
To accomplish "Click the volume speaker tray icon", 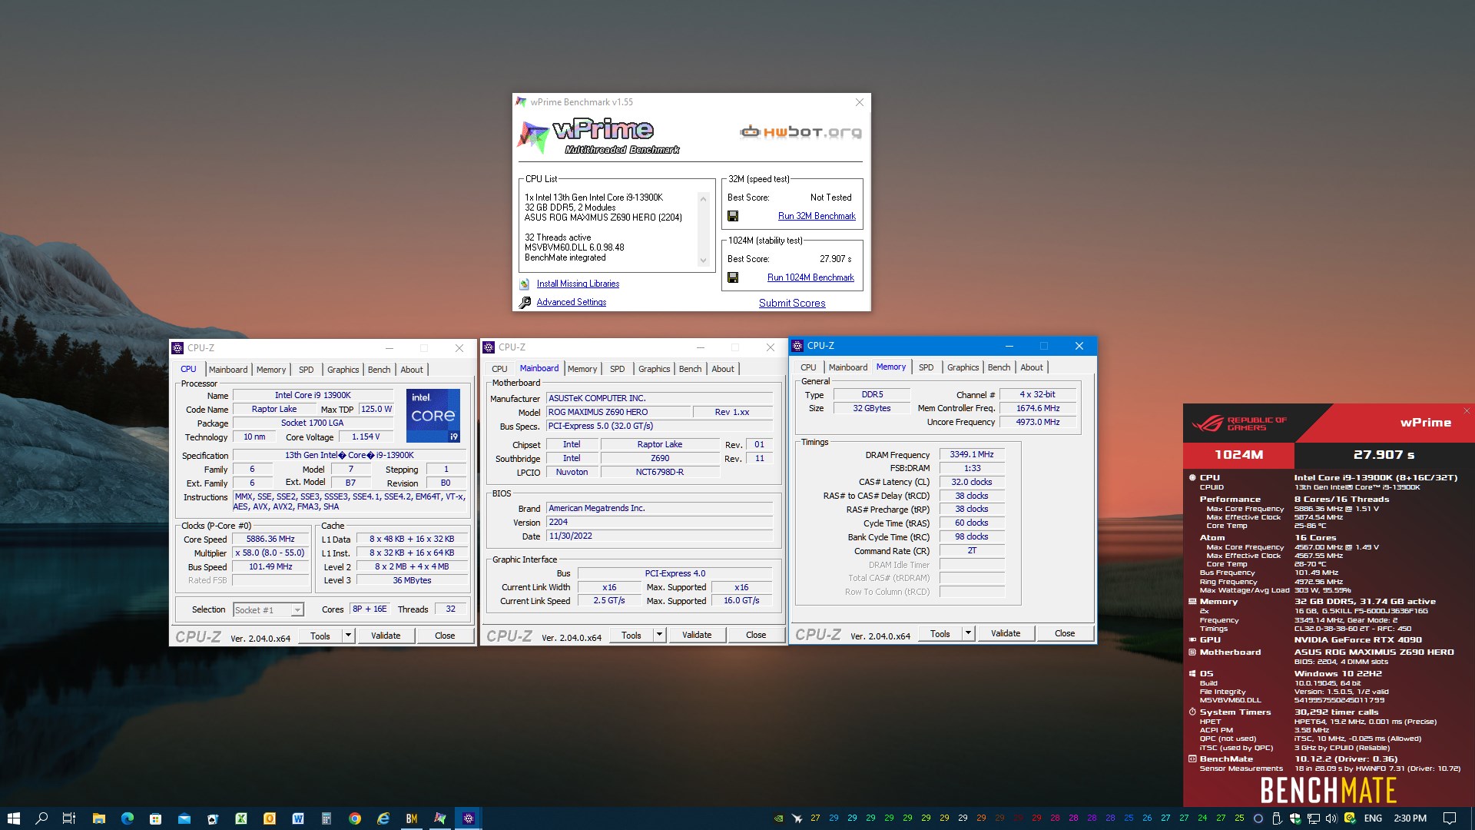I will (x=1331, y=818).
